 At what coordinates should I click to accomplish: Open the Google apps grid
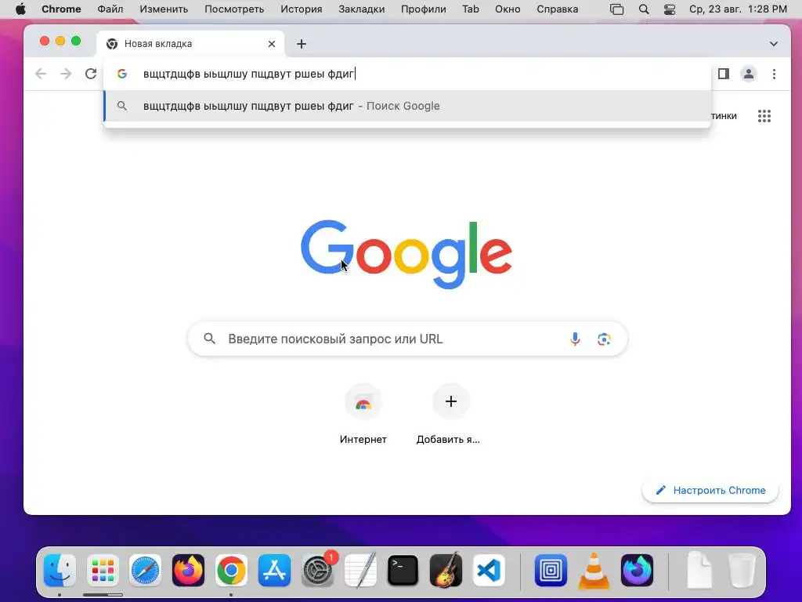764,116
